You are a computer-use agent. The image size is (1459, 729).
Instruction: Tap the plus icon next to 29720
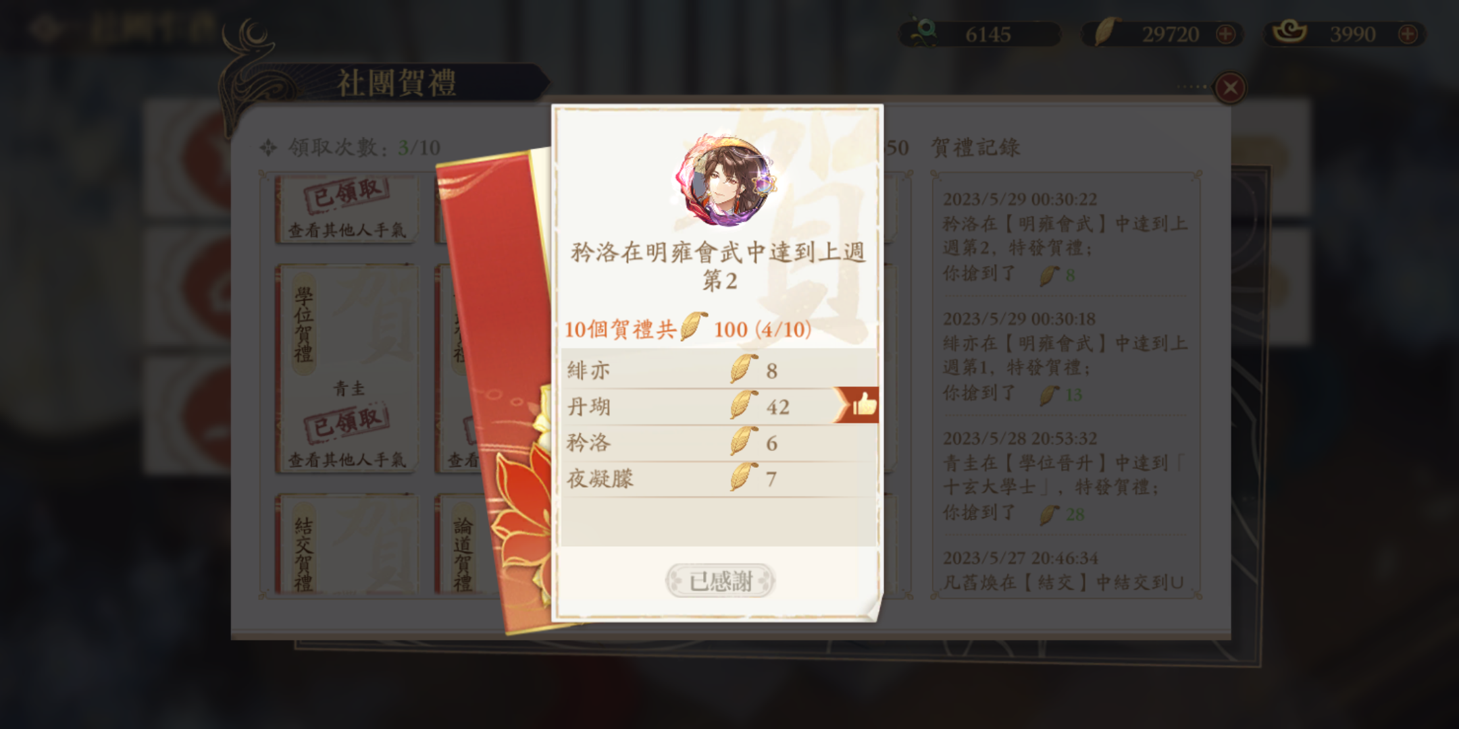[1225, 34]
